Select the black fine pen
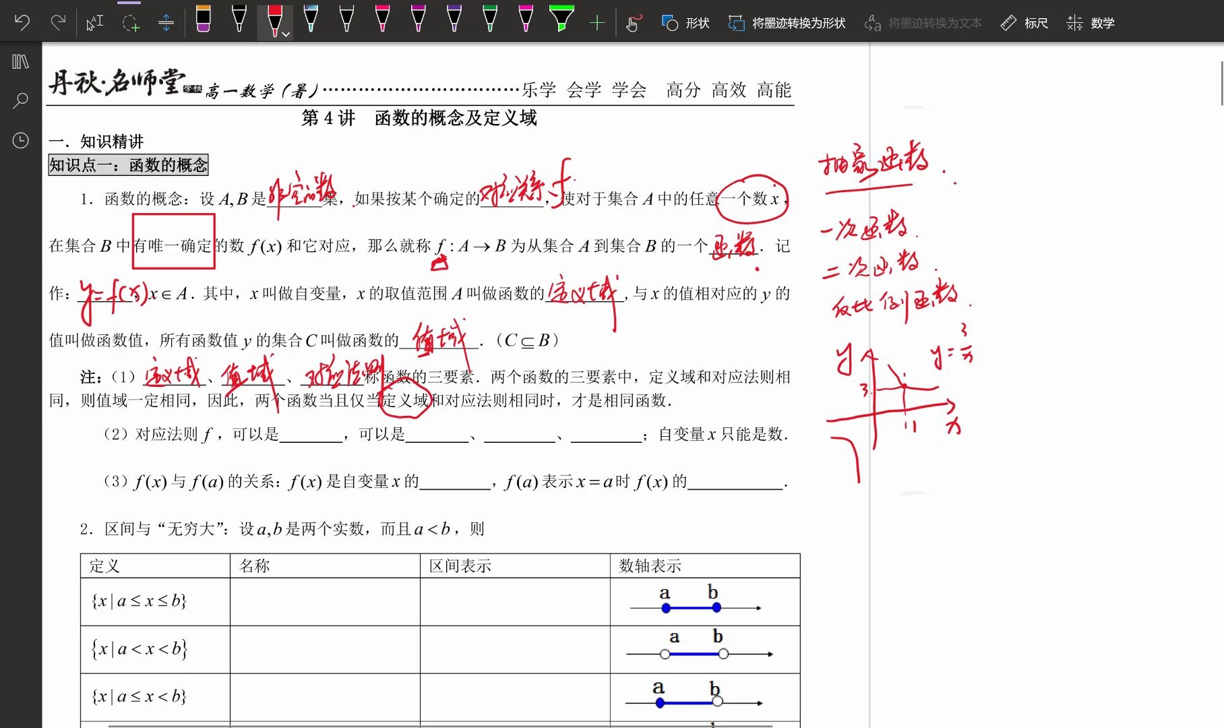Image resolution: width=1224 pixels, height=728 pixels. (x=239, y=20)
